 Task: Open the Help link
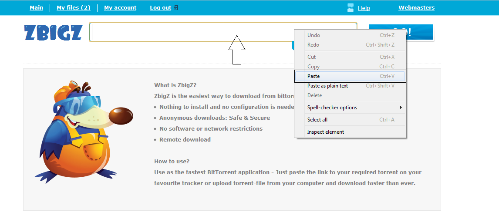click(x=364, y=8)
